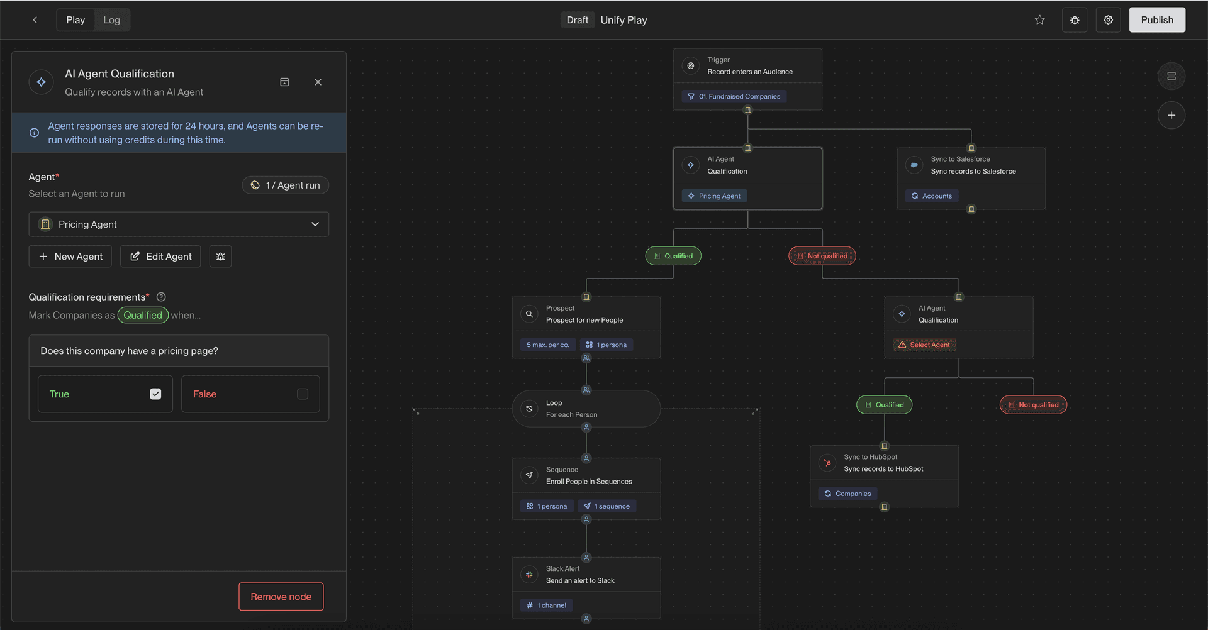
Task: Publish the Unify Play draft
Action: tap(1157, 19)
